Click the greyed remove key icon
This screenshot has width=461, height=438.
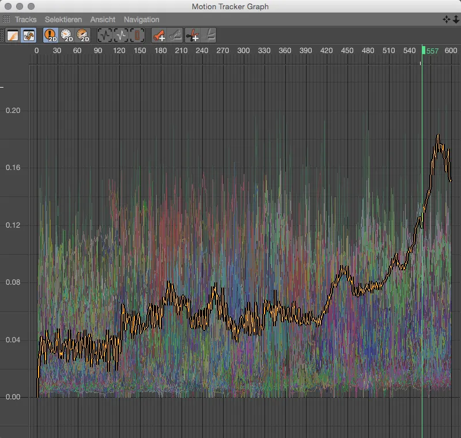(175, 36)
